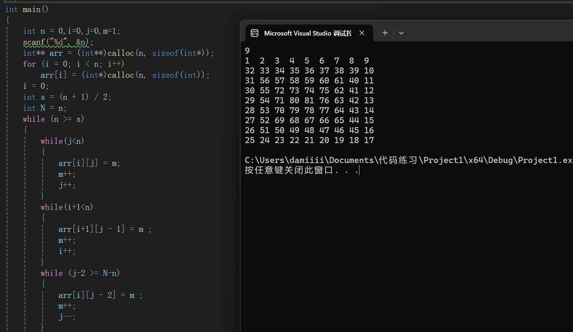Screen dimensions: 573x332
Task: Close the Microsoft Visual Studio console tab
Action: click(x=362, y=33)
